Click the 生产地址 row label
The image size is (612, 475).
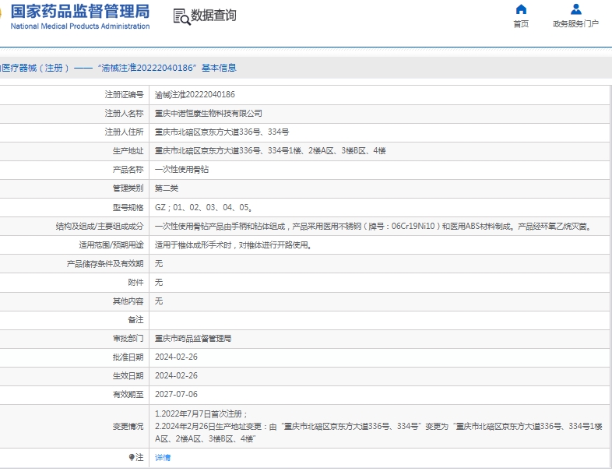tap(128, 150)
